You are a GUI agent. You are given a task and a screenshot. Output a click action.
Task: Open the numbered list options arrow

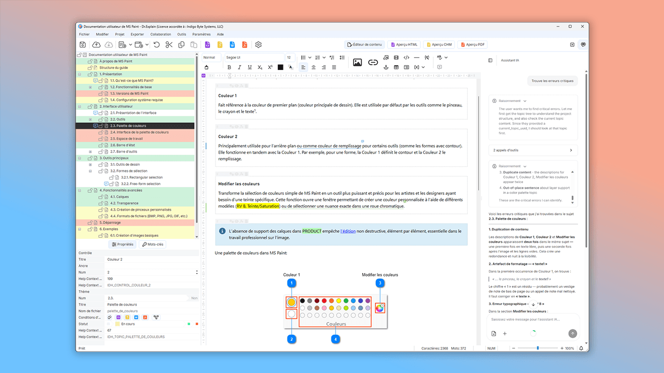tap(324, 58)
